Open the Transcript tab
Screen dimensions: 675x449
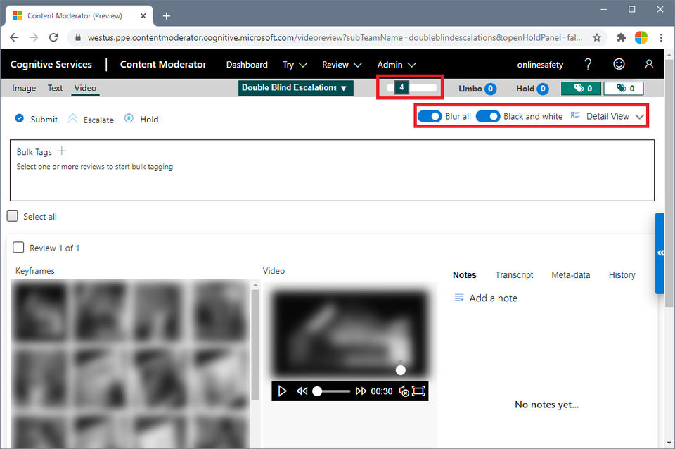(514, 275)
